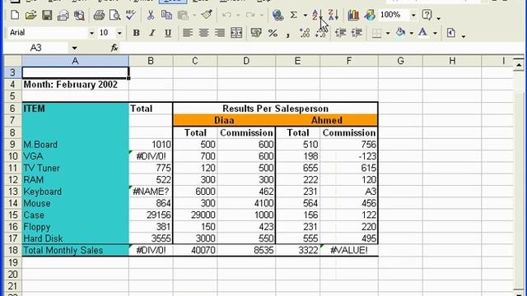Apply Merge and Center to cells
This screenshot has height=296, width=527.
[236, 33]
